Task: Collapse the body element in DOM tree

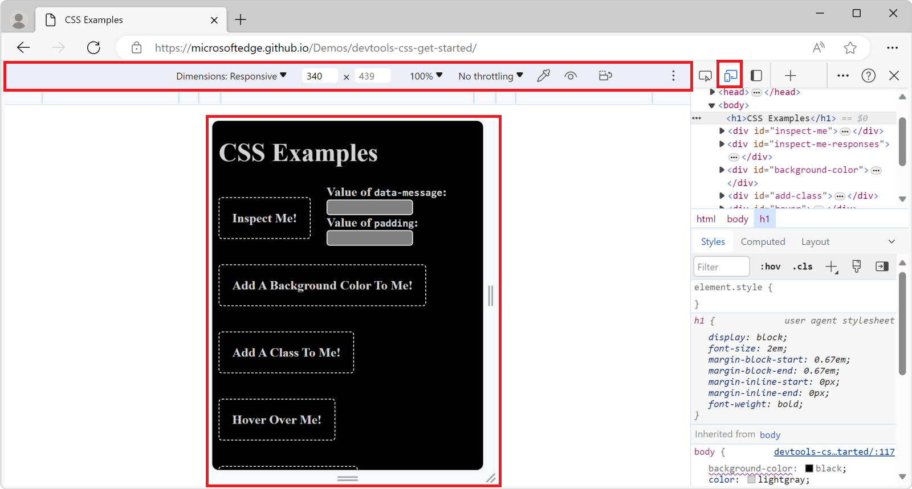Action: pyautogui.click(x=712, y=105)
